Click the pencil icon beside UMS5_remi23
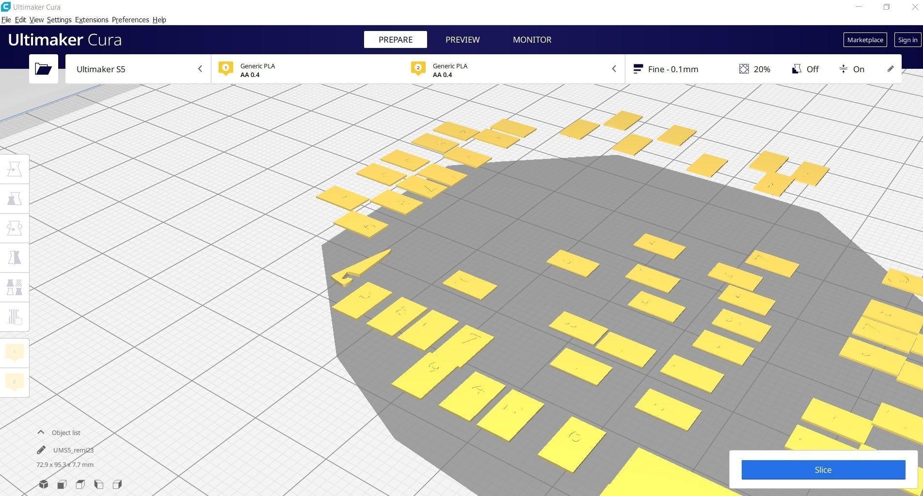This screenshot has height=496, width=923. pyautogui.click(x=41, y=450)
